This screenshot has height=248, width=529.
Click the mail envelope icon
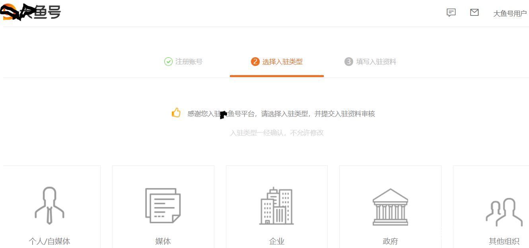click(474, 12)
